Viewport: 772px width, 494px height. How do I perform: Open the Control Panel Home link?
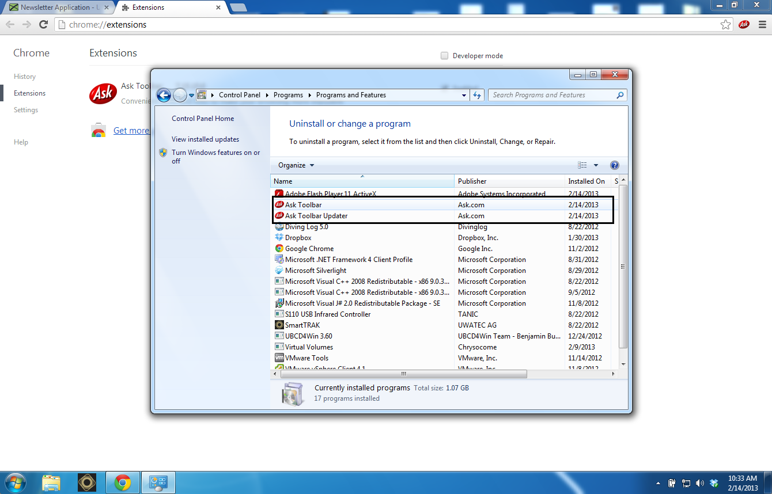click(x=203, y=119)
